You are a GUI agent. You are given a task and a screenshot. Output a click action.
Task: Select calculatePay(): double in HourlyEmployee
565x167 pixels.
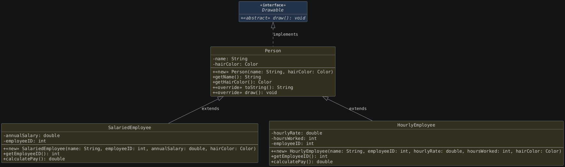point(302,162)
